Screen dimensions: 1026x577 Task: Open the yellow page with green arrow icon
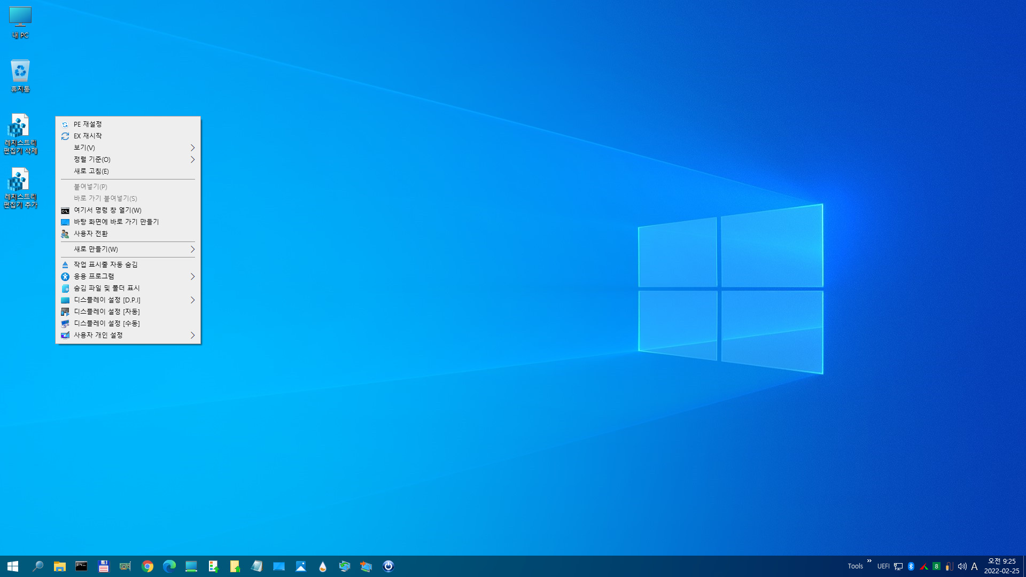[x=235, y=566]
